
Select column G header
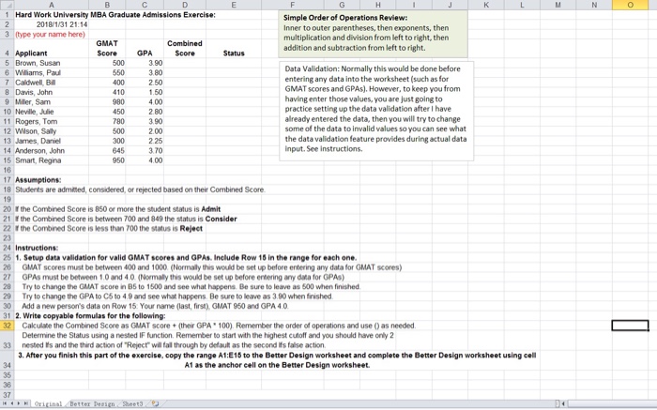[342, 5]
